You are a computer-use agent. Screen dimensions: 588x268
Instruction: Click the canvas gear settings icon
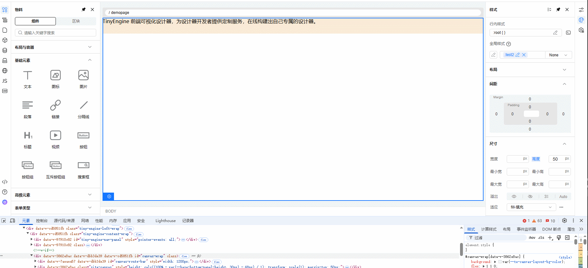(x=109, y=196)
